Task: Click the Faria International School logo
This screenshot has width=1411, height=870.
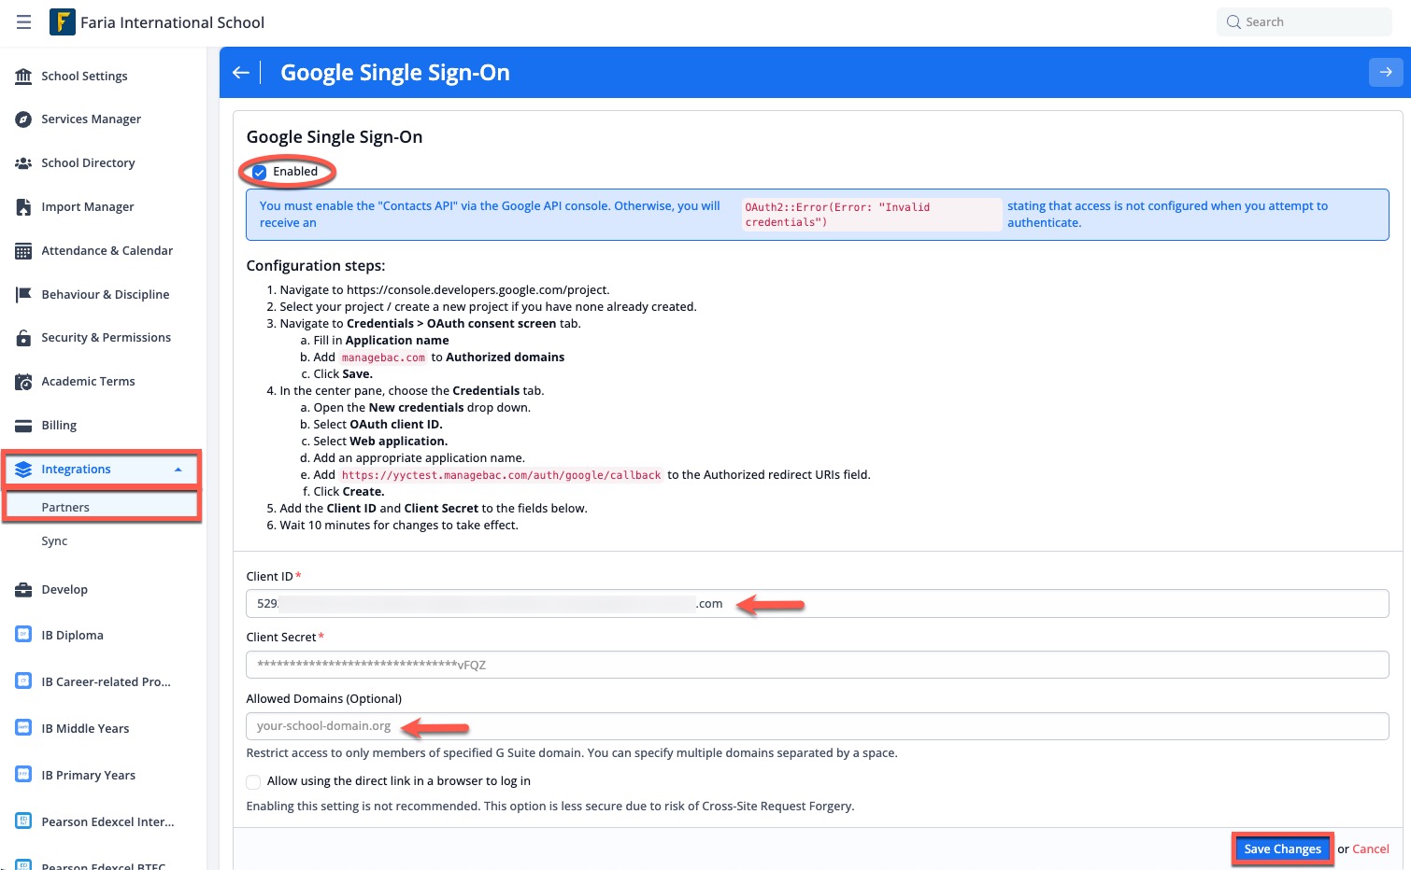Action: 62,22
